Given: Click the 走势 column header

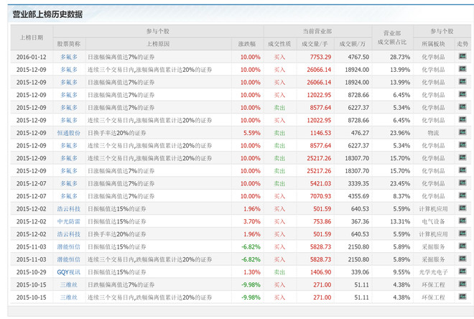Looking at the screenshot, I should 463,44.
